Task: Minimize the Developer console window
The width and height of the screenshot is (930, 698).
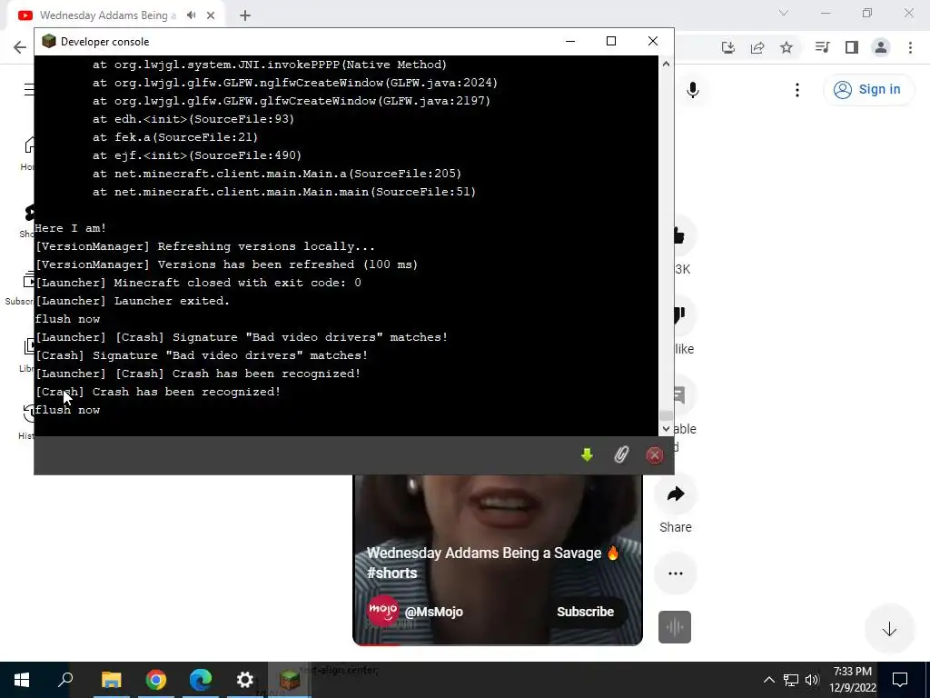Action: pos(570,41)
